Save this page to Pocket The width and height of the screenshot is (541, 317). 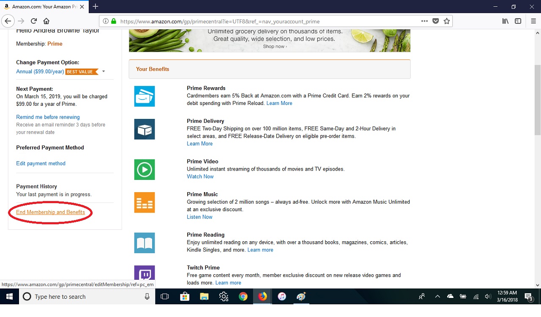click(436, 21)
